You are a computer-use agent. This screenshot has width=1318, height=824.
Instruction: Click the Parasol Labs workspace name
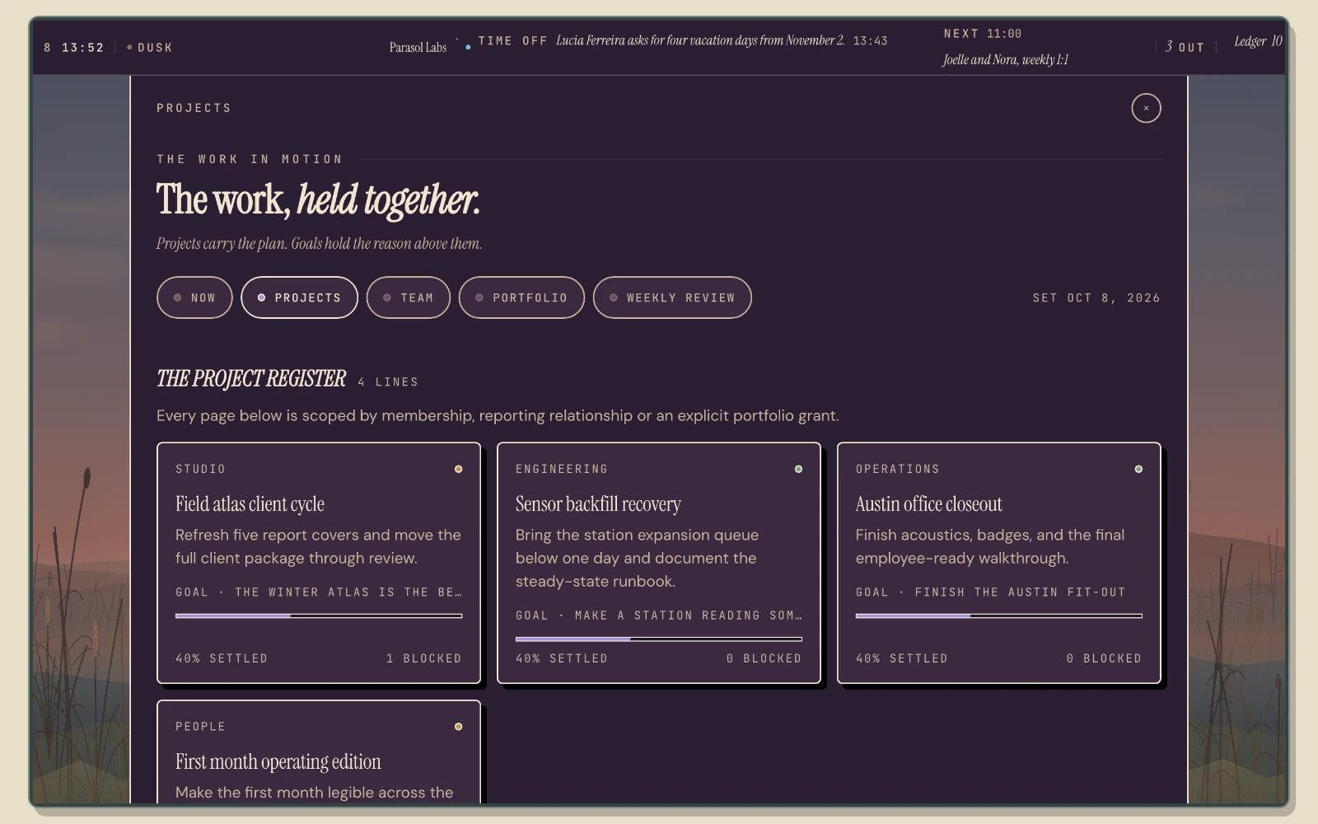[418, 48]
